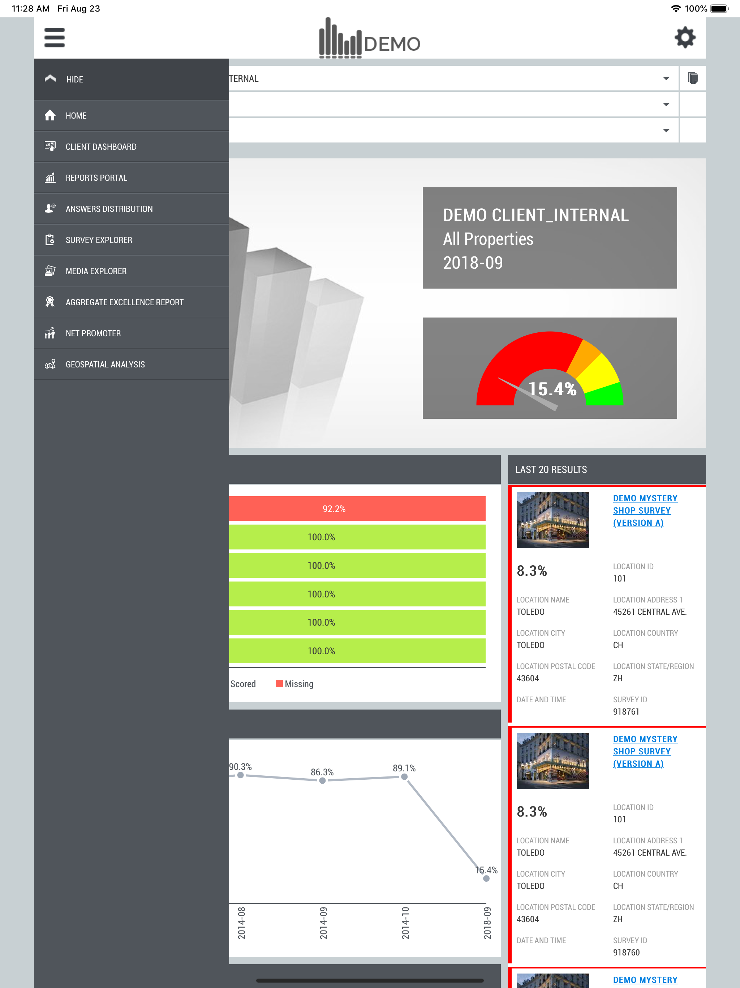Click the Aggregate Excellence Report ribbon icon
740x988 pixels.
[x=50, y=302]
